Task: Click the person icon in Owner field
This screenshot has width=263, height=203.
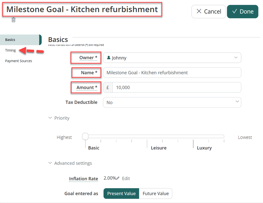Action: point(109,58)
